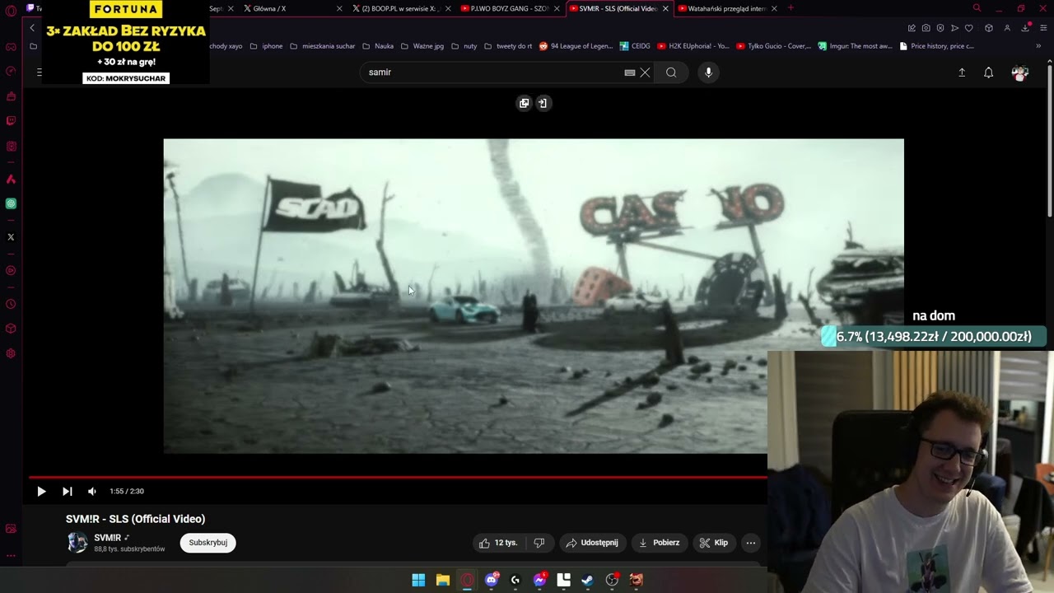The height and width of the screenshot is (593, 1054).
Task: Open the more actions three-dot menu
Action: tap(751, 543)
